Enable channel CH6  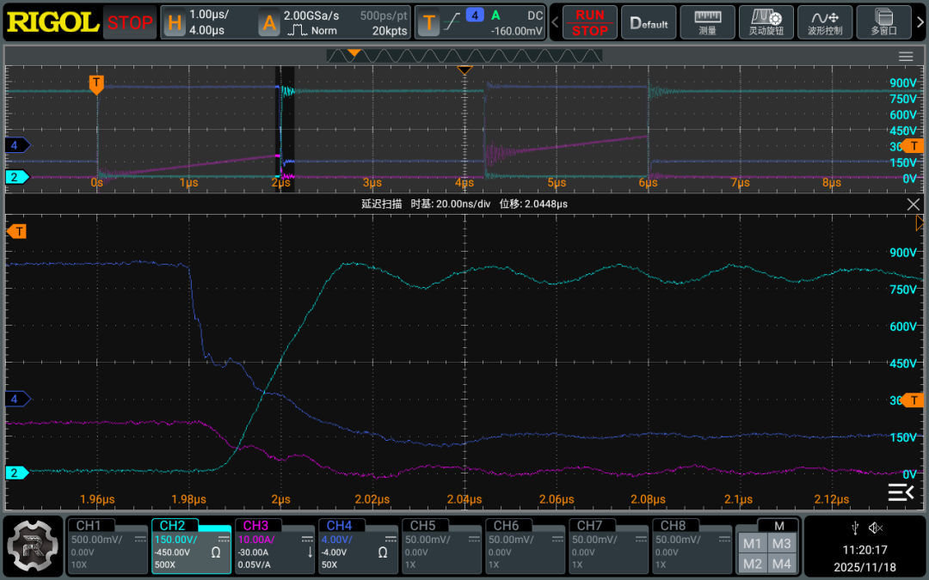pyautogui.click(x=525, y=546)
